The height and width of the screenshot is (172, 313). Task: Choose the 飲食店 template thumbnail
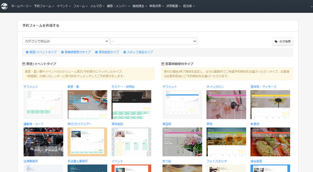pos(270,142)
